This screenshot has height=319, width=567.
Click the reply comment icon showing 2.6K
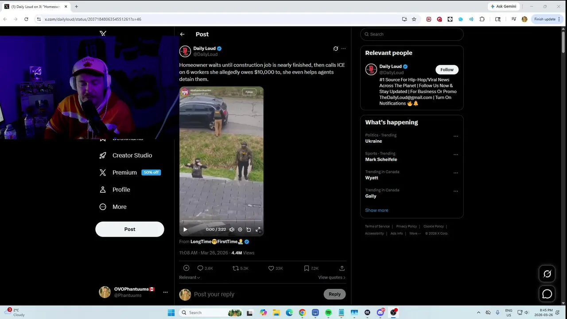click(x=205, y=268)
